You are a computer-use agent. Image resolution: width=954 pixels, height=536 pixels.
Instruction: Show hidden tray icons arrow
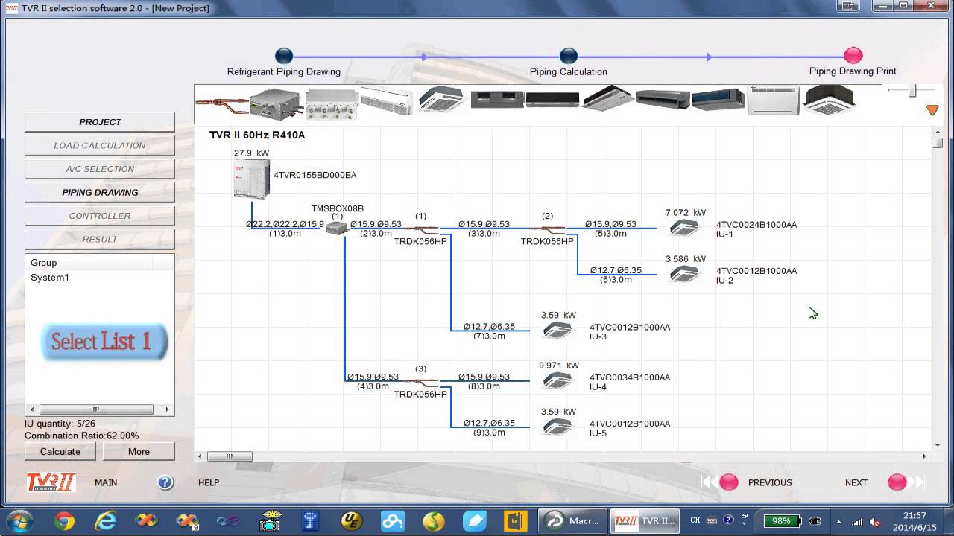[839, 521]
